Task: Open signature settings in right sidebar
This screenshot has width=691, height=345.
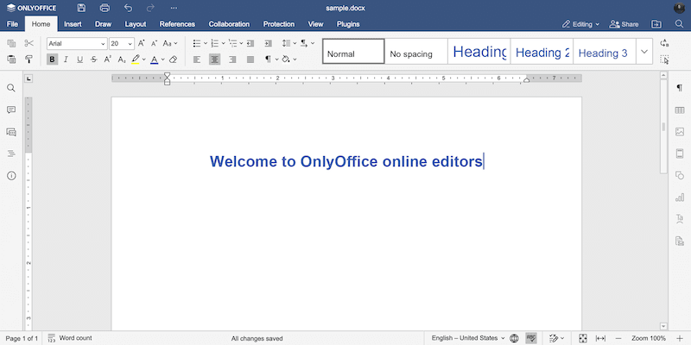Action: (x=680, y=241)
